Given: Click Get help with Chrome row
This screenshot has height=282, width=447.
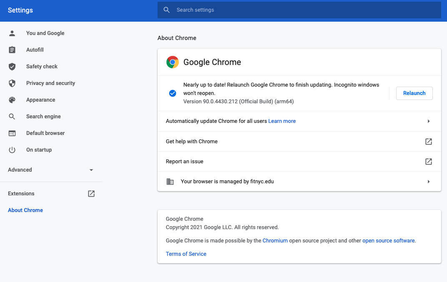Looking at the screenshot, I should click(x=299, y=142).
